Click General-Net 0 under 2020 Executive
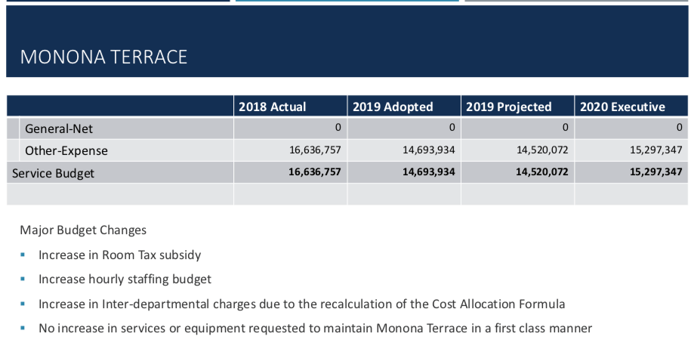 pyautogui.click(x=680, y=128)
